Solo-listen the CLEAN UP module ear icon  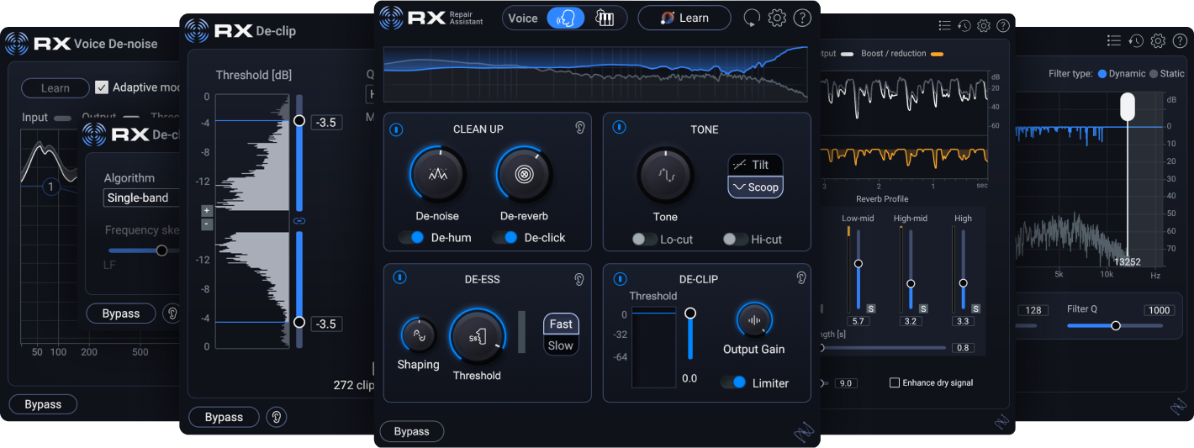click(579, 128)
